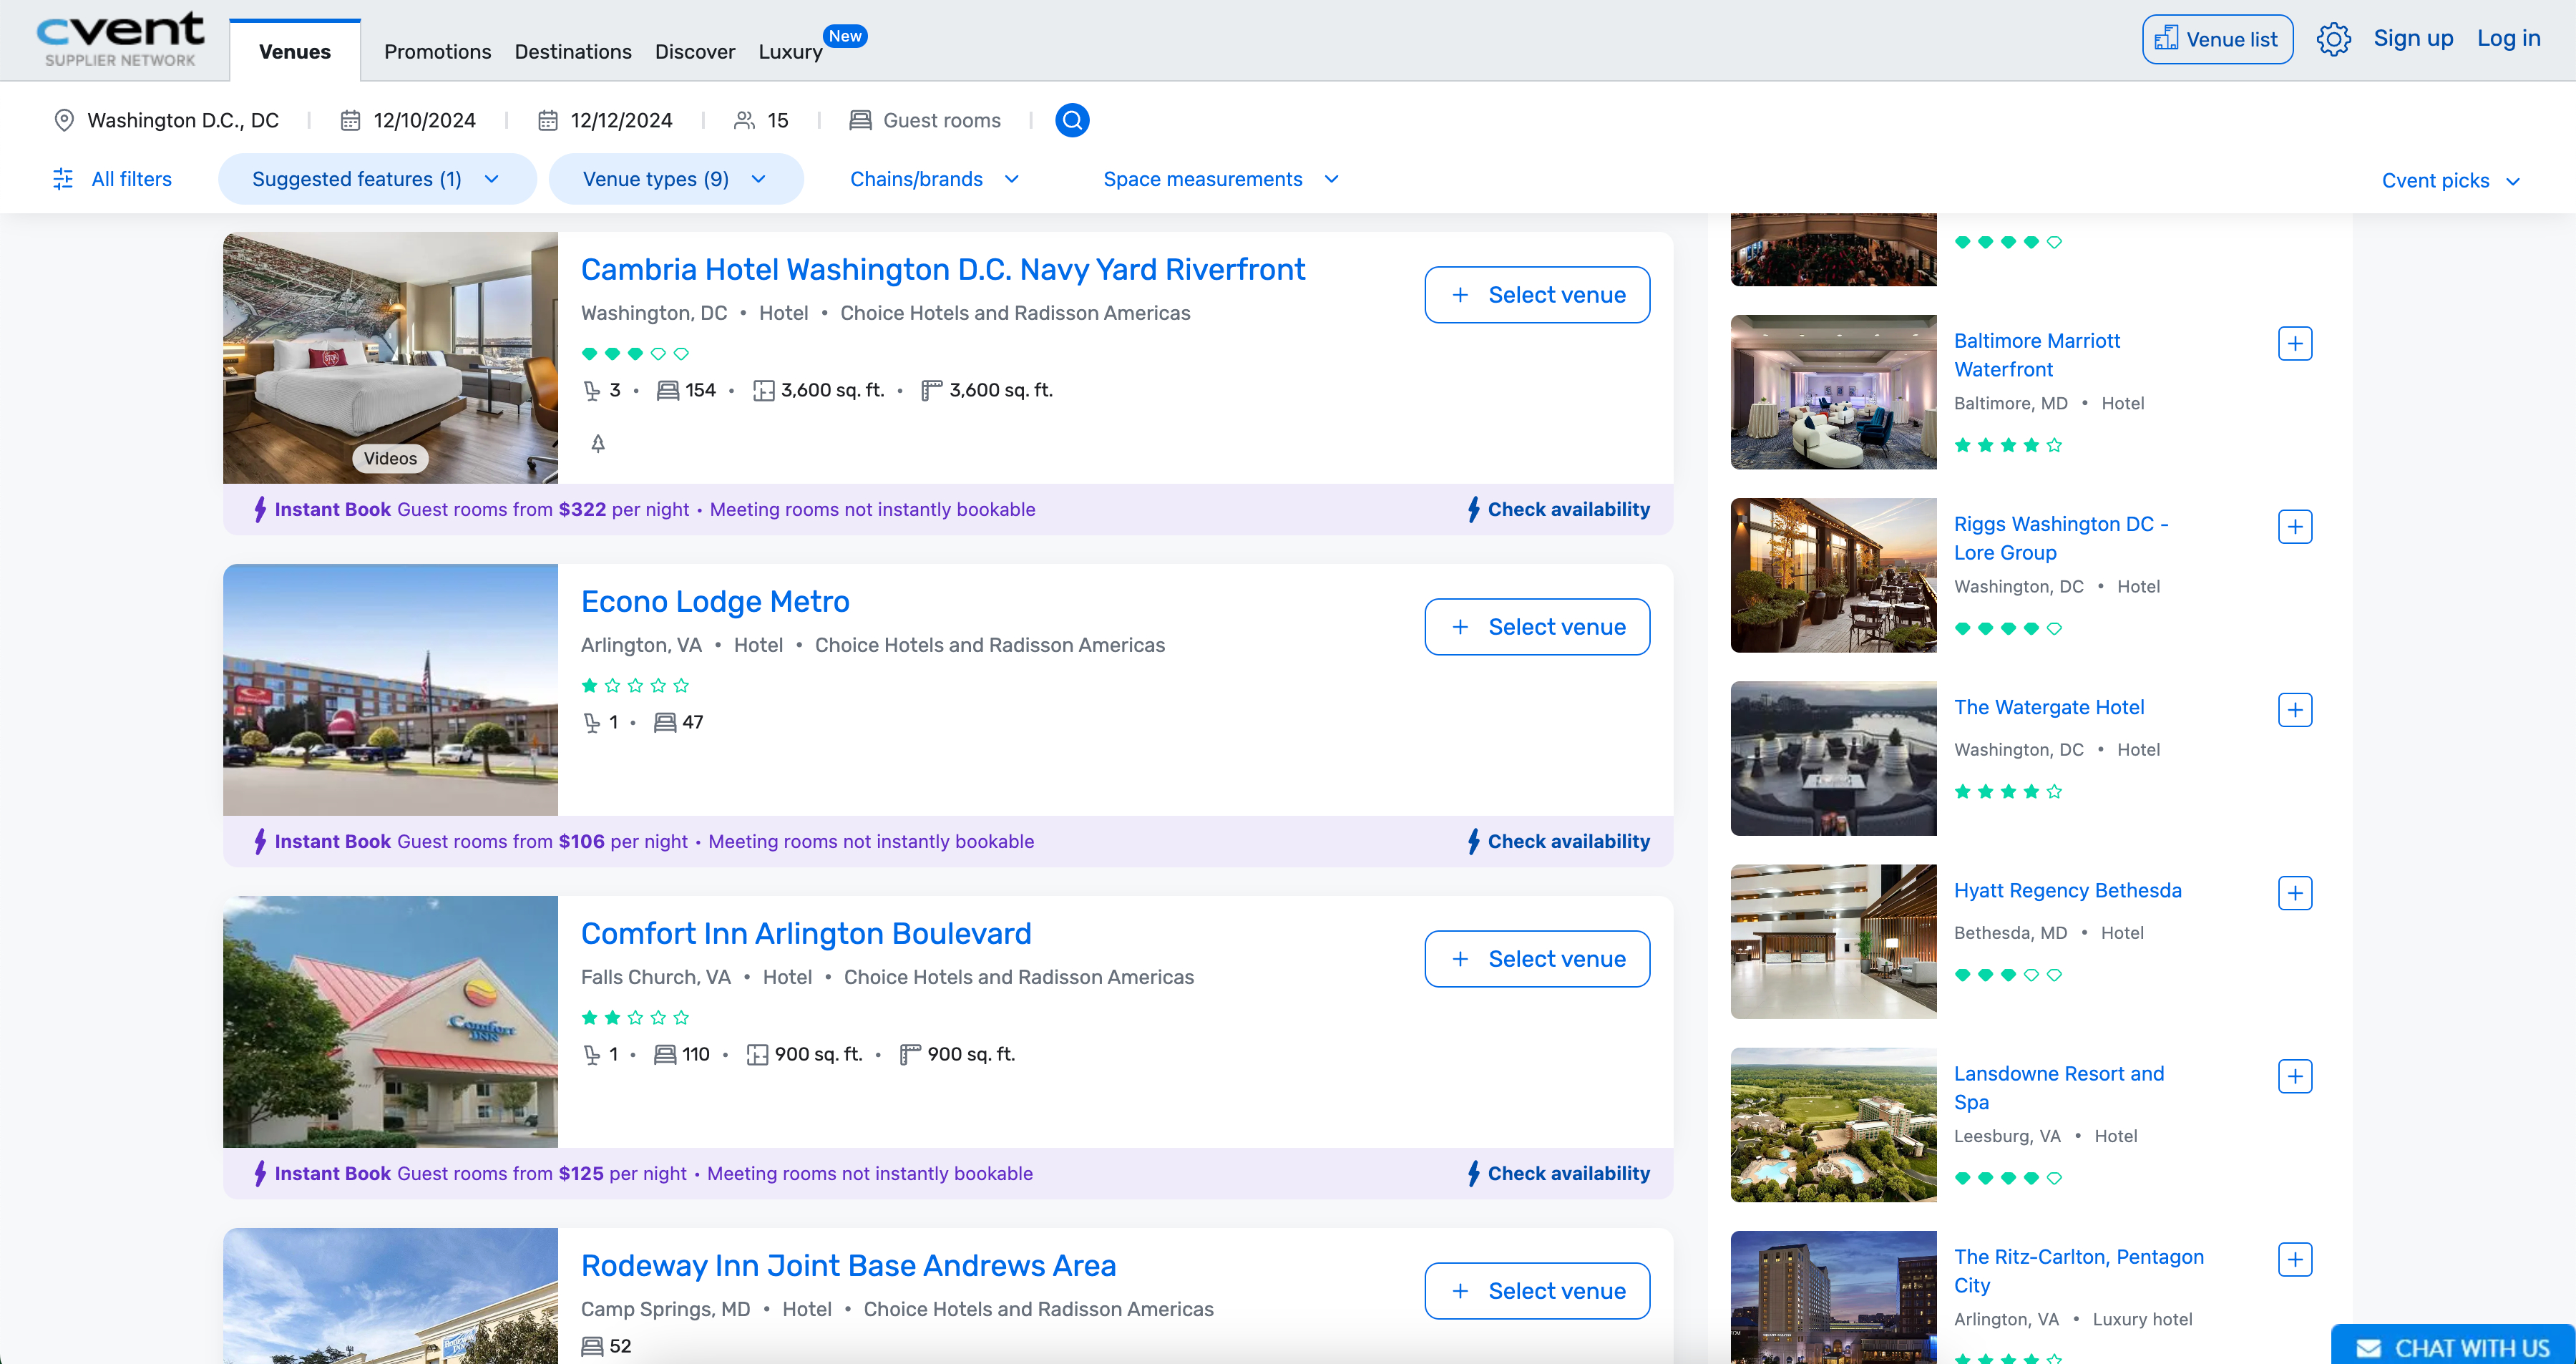Go to Destinations tab
The image size is (2576, 1364).
click(x=572, y=51)
